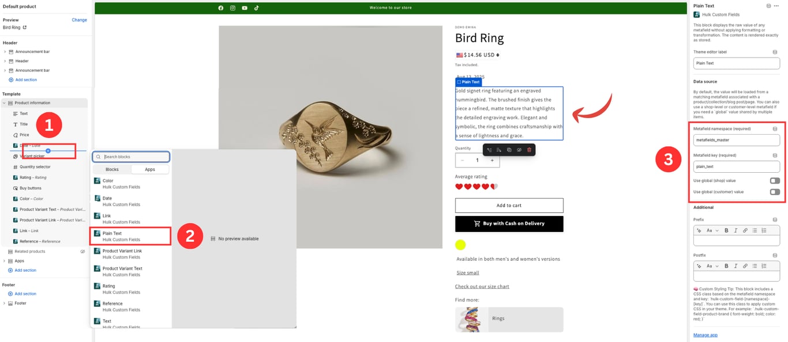Hide the block using the eye-slash toolbar icon
The height and width of the screenshot is (342, 788).
(519, 150)
